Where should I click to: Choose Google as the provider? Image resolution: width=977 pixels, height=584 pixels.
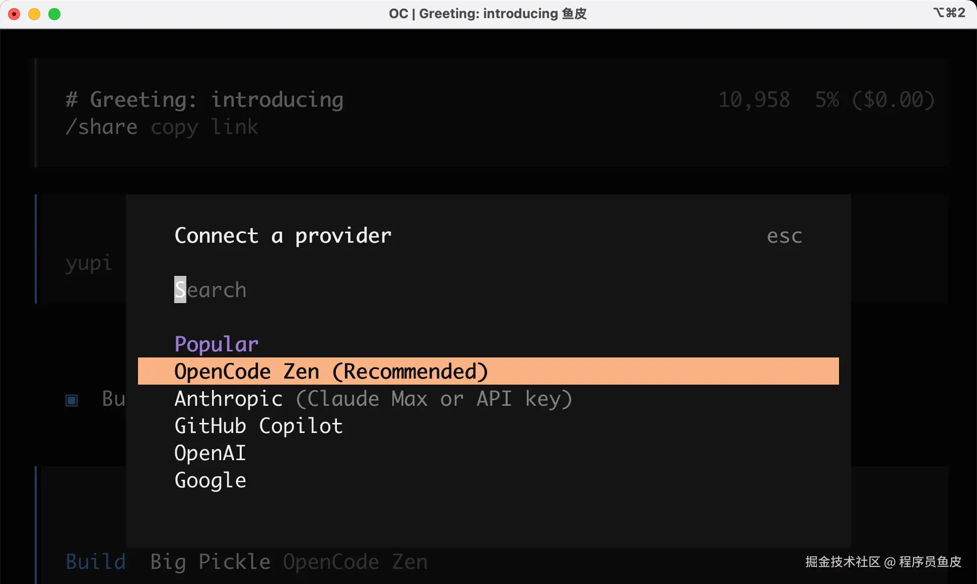click(x=210, y=480)
